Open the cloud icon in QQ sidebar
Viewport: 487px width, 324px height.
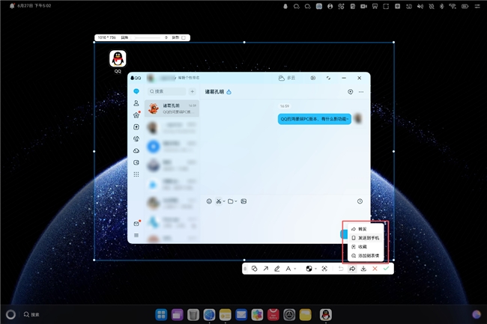point(136,150)
